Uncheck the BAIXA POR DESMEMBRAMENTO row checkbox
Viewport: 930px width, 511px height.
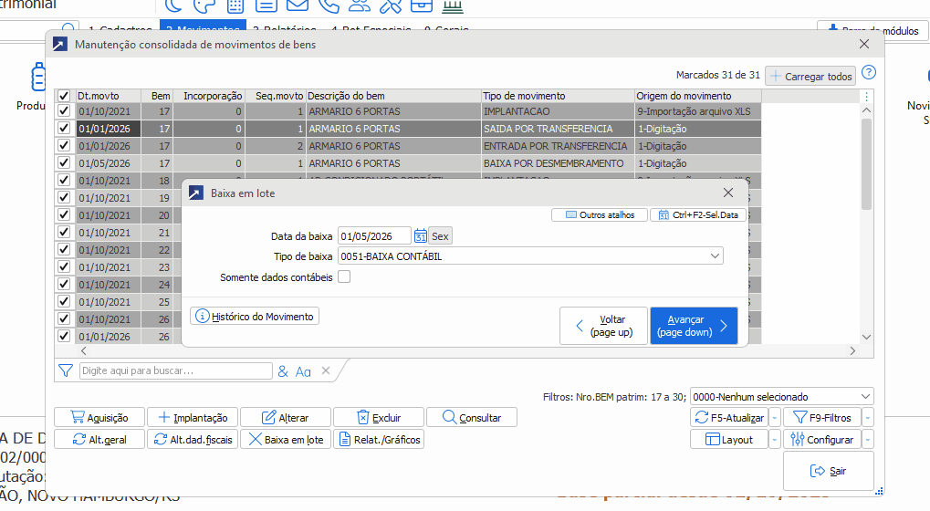pyautogui.click(x=64, y=162)
